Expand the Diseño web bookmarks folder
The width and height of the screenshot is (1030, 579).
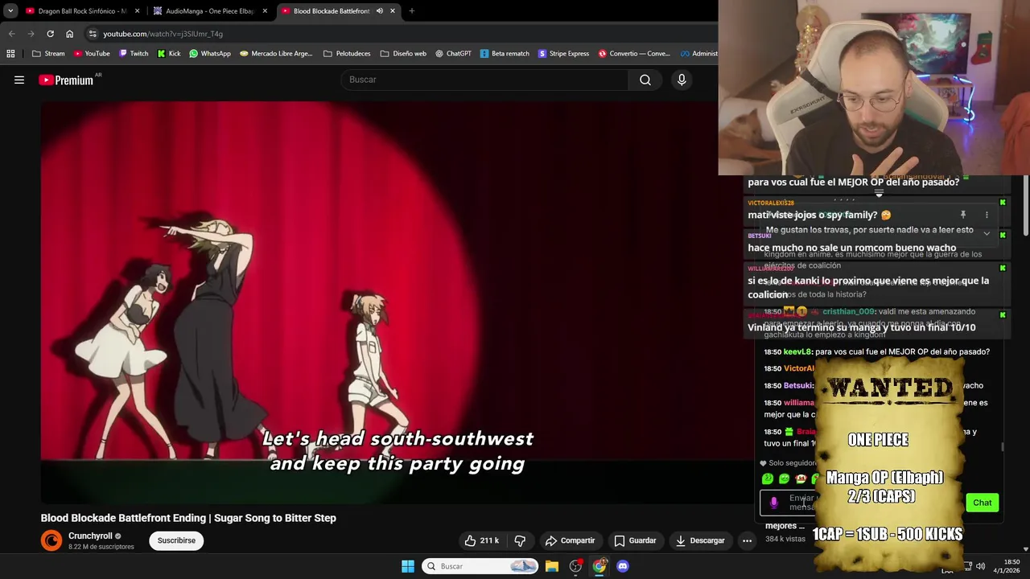(403, 54)
